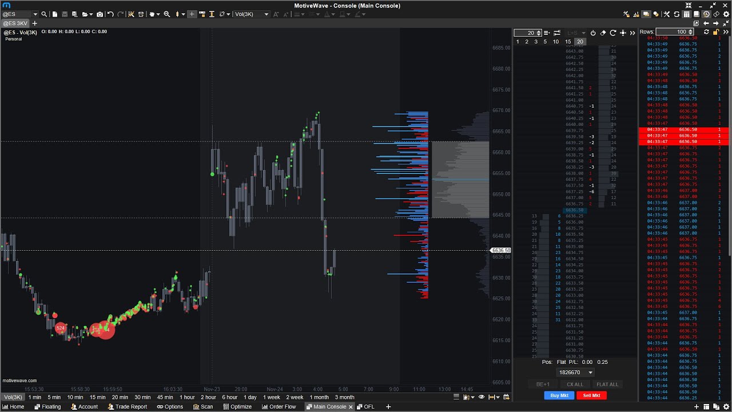Image resolution: width=732 pixels, height=412 pixels.
Task: Click the FLAT ALL button
Action: tap(607, 385)
